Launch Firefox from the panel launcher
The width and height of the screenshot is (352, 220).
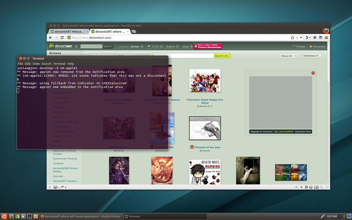click(11, 216)
